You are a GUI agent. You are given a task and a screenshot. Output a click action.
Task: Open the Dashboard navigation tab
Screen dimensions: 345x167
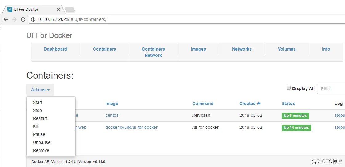(55, 49)
